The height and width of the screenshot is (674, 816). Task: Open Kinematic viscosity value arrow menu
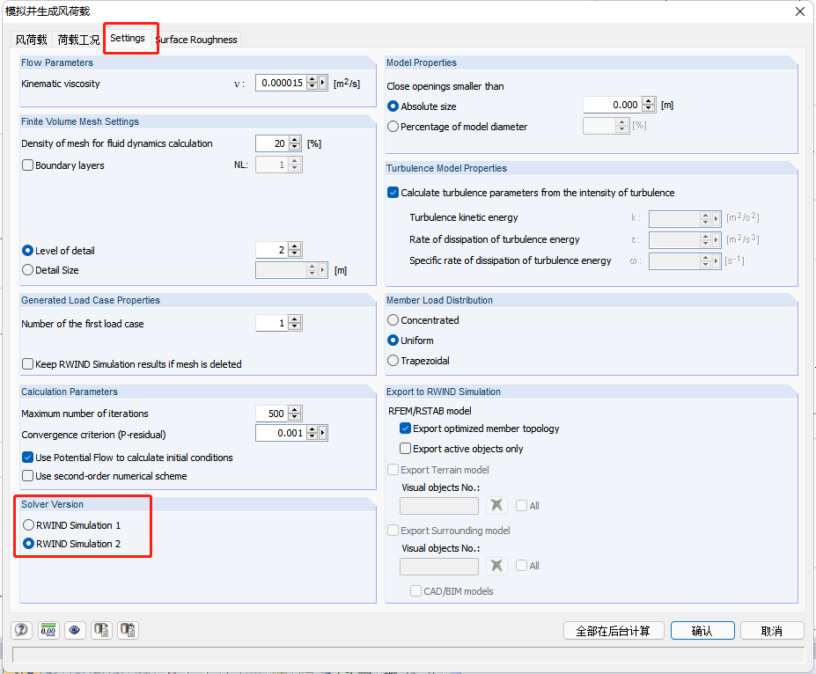pos(323,83)
